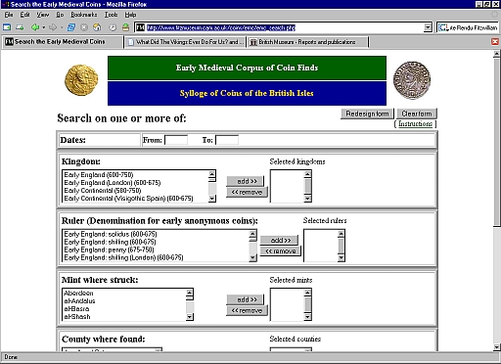Go to the home page icon
The height and width of the screenshot is (364, 501).
tap(97, 27)
